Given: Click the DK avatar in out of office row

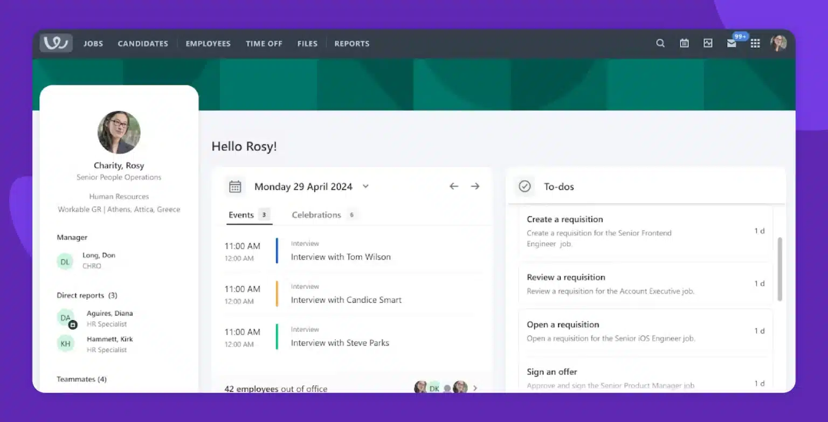Looking at the screenshot, I should pos(434,388).
